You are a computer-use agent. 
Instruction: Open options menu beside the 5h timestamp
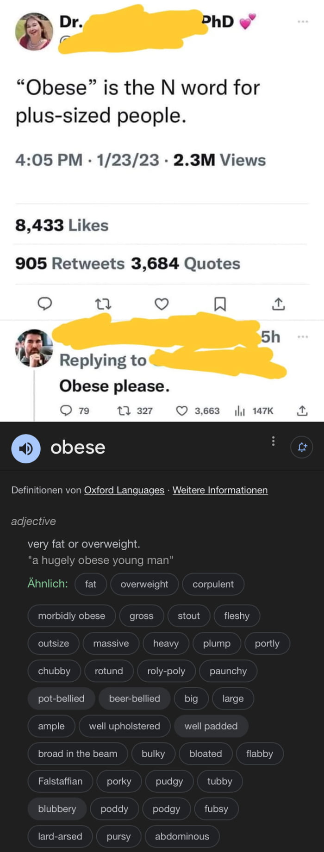coord(303,338)
